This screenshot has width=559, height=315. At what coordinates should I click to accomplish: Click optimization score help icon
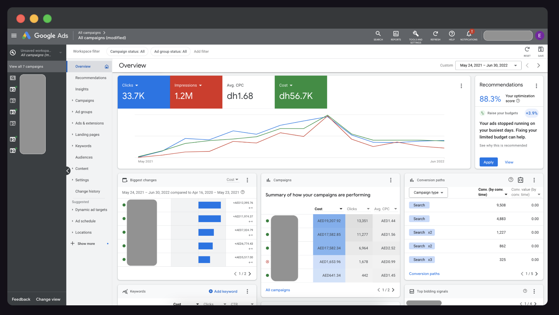click(518, 101)
